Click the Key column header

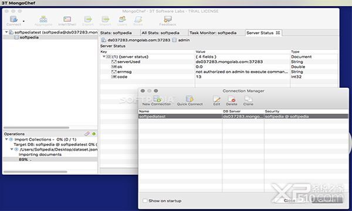coord(147,52)
